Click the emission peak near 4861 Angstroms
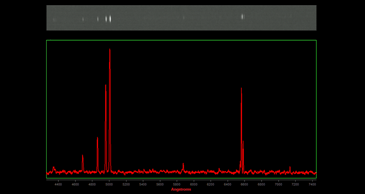The width and height of the screenshot is (365, 194). click(x=97, y=139)
